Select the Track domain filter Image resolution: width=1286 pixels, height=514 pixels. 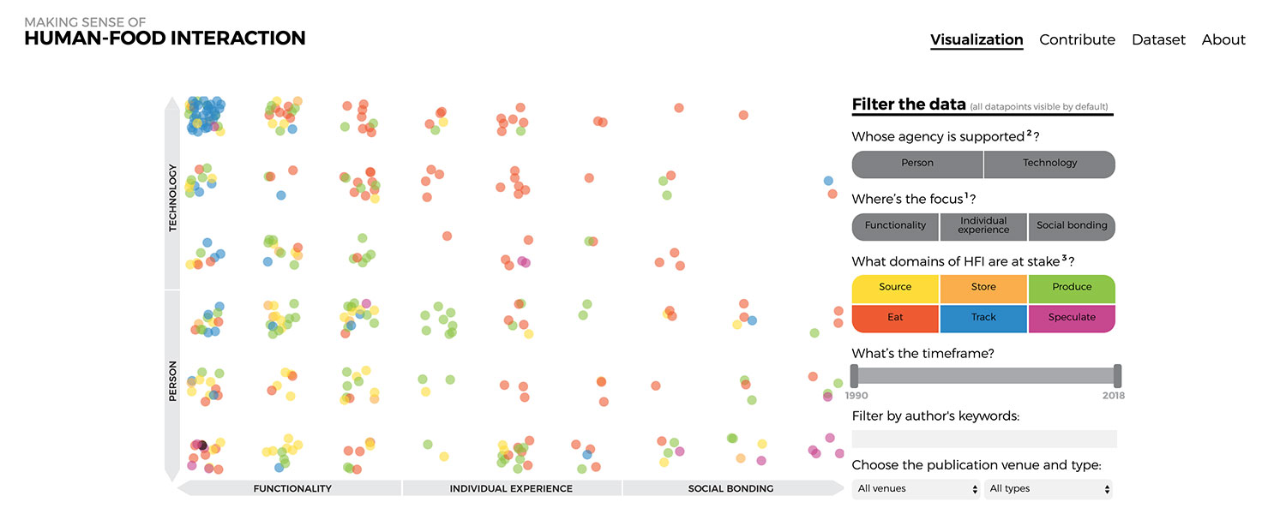(x=983, y=318)
